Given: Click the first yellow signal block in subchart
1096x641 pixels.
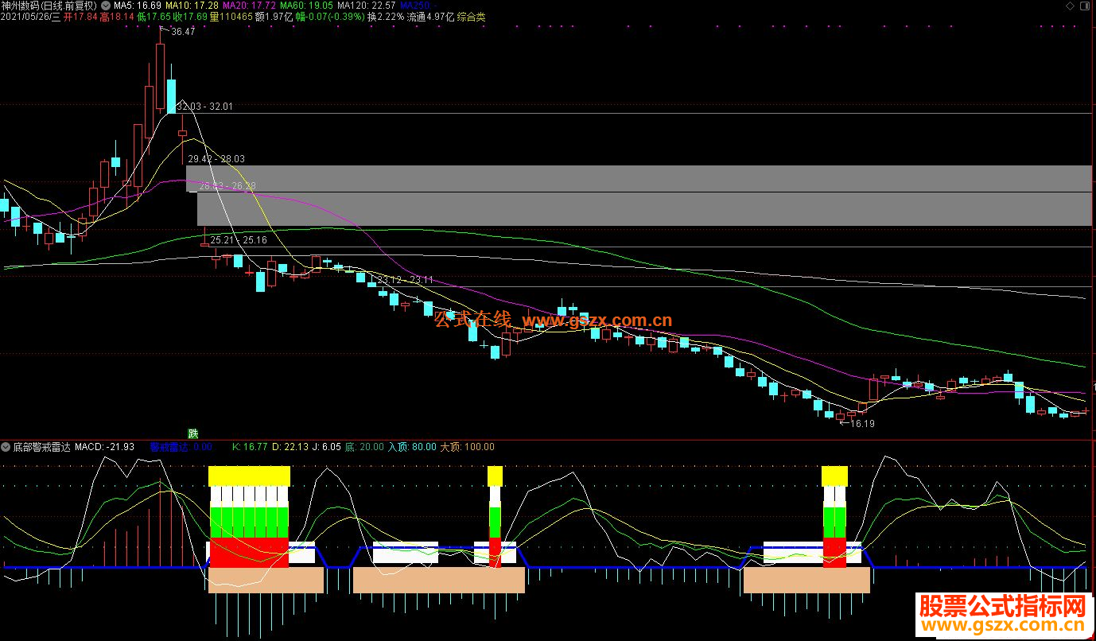Looking at the screenshot, I should [249, 476].
